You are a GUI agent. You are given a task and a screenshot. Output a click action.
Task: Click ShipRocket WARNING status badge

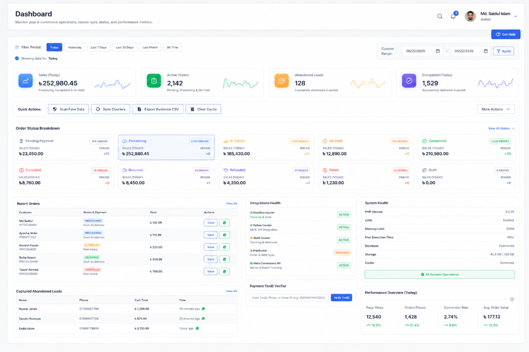tap(342, 252)
